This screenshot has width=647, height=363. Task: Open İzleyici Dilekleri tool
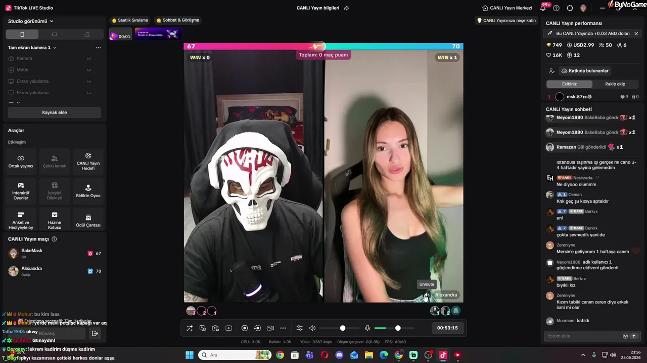click(x=55, y=191)
